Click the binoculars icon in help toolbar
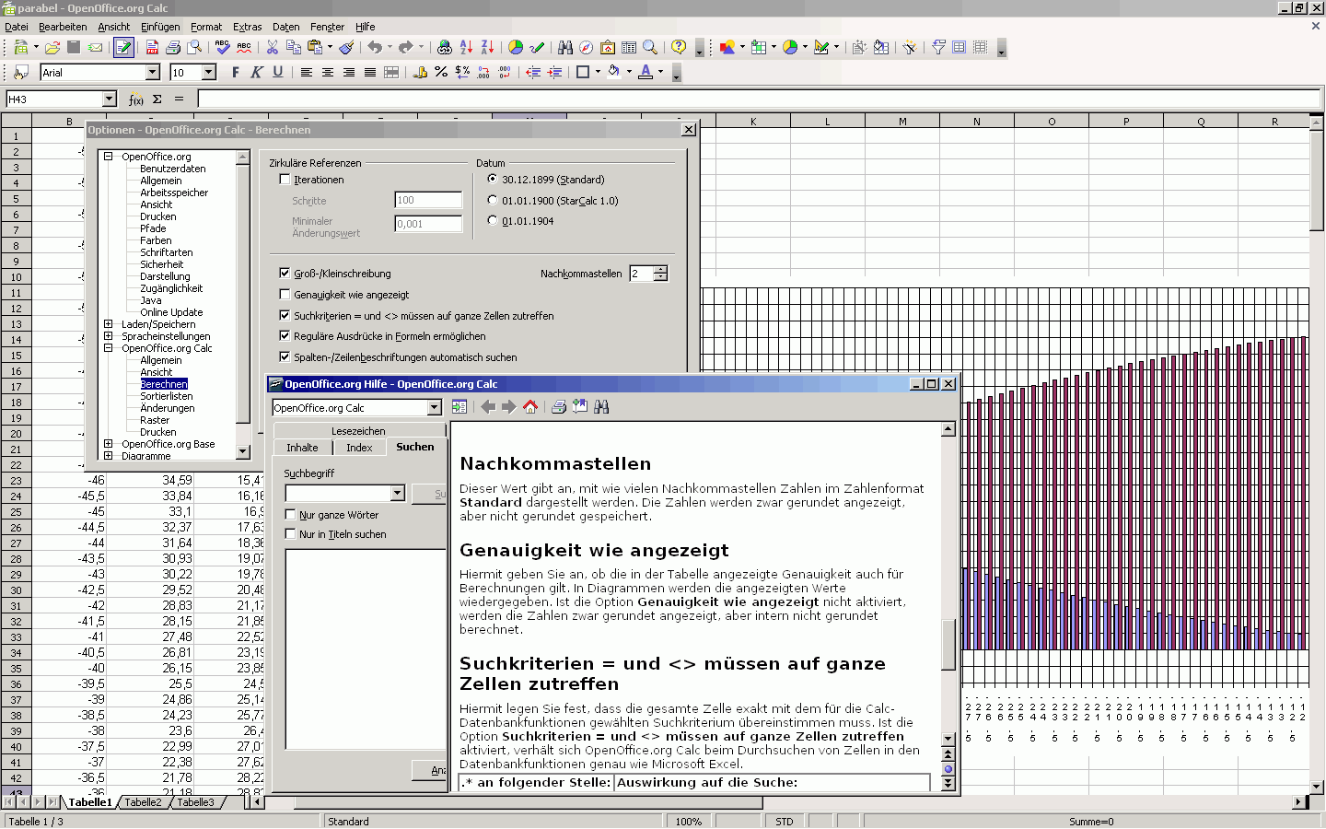Image resolution: width=1326 pixels, height=829 pixels. coord(601,407)
